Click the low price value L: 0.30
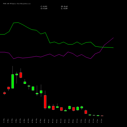The image size is (127, 127). pos(64,9)
